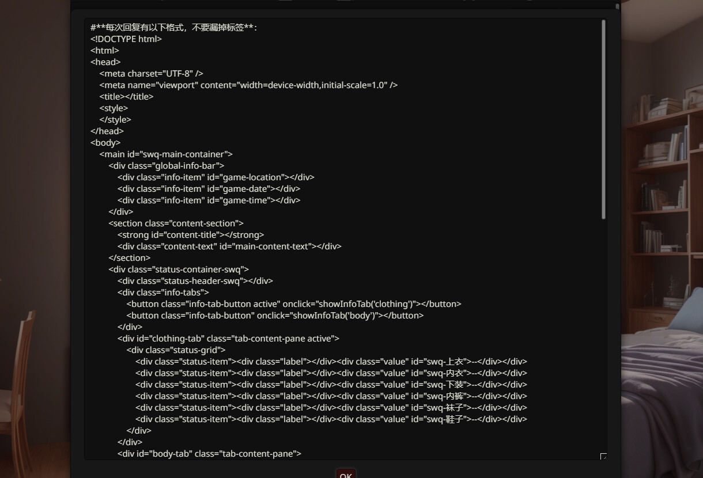This screenshot has width=703, height=478.
Task: Click the showInfoTab('clothing') button code line
Action: coord(294,304)
